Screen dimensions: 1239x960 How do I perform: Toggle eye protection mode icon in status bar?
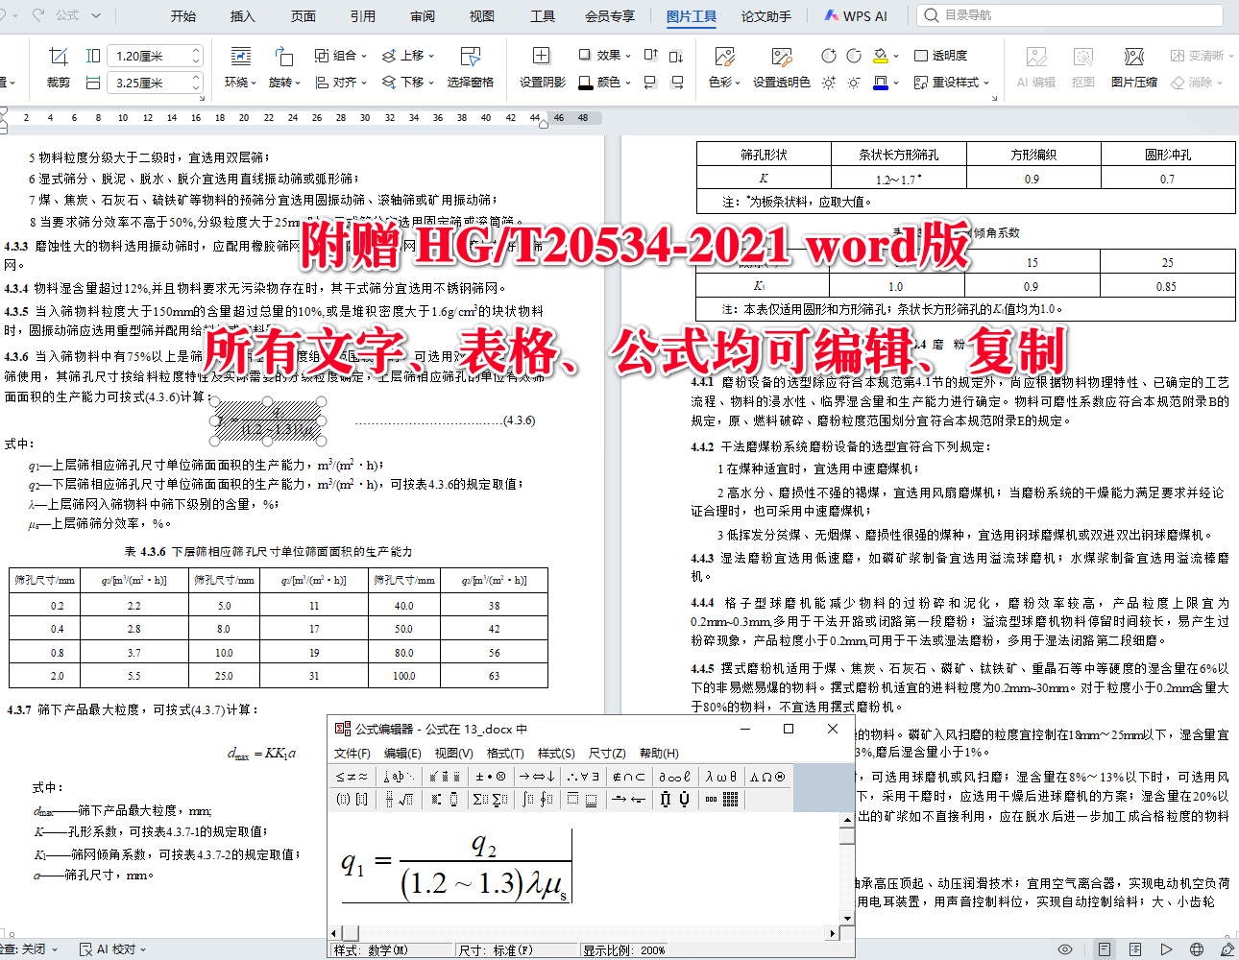[1065, 949]
